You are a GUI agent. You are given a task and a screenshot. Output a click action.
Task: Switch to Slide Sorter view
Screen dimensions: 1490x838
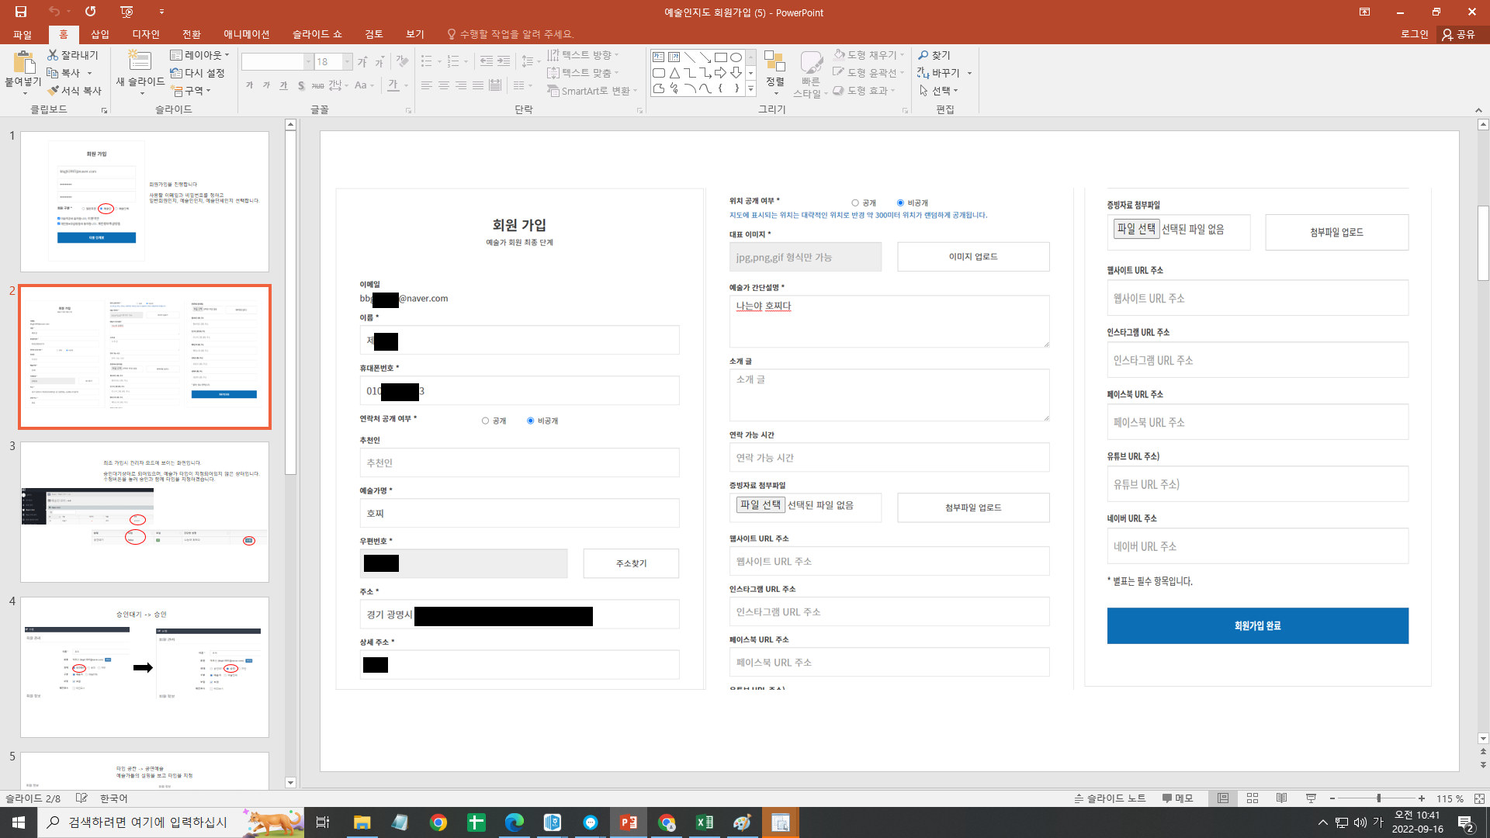point(1253,798)
